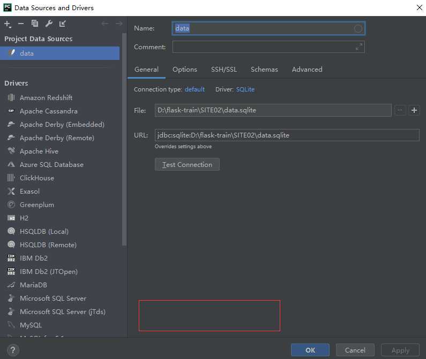Remove selected data source with minus icon

coord(21,24)
